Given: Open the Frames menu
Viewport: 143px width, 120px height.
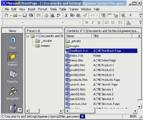Looking at the screenshot, I should (x=74, y=9).
